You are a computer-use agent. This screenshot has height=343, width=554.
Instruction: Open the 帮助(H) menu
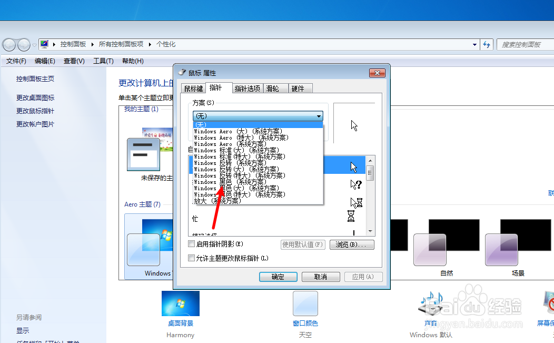coord(133,61)
